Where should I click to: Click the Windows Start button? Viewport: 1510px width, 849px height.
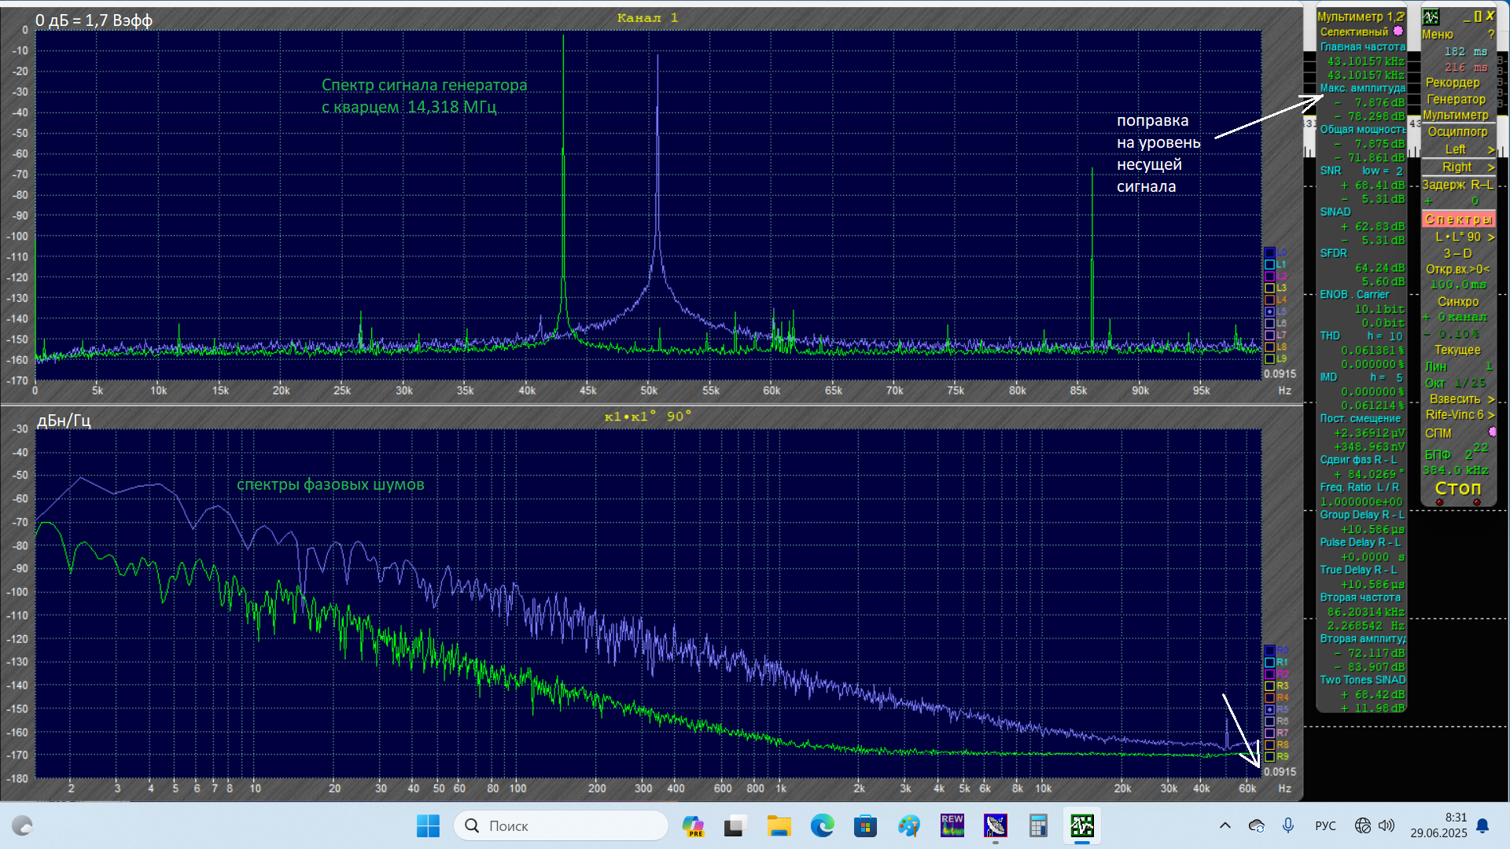[428, 825]
